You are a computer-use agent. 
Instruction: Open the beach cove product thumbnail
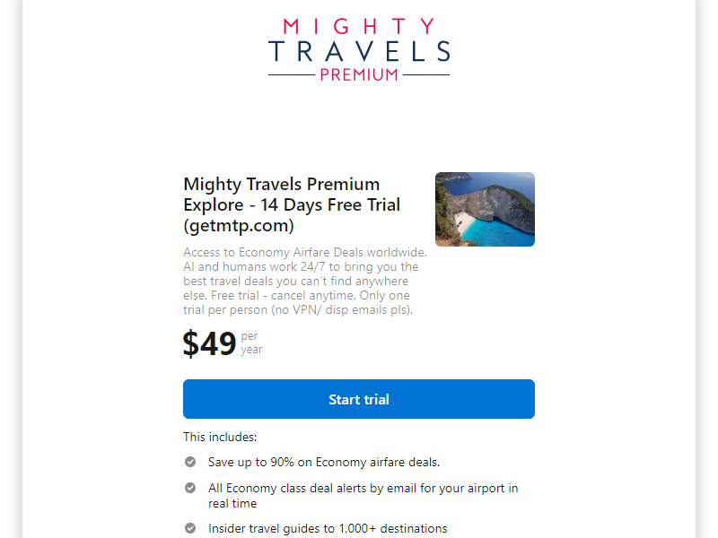click(485, 209)
